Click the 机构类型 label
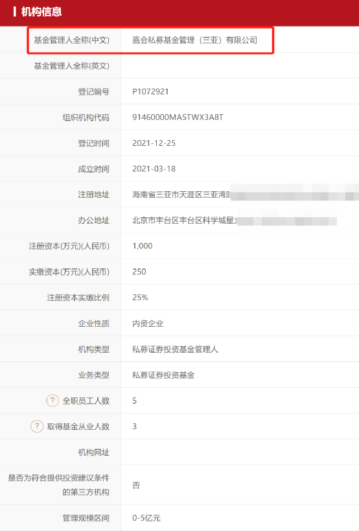The image size is (359, 531). (x=94, y=349)
